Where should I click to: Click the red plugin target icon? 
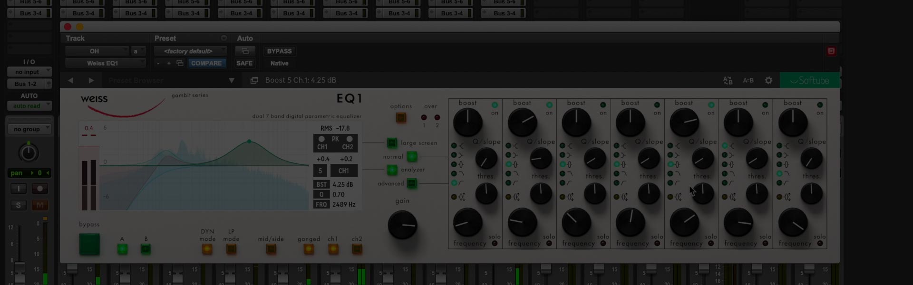tap(831, 51)
